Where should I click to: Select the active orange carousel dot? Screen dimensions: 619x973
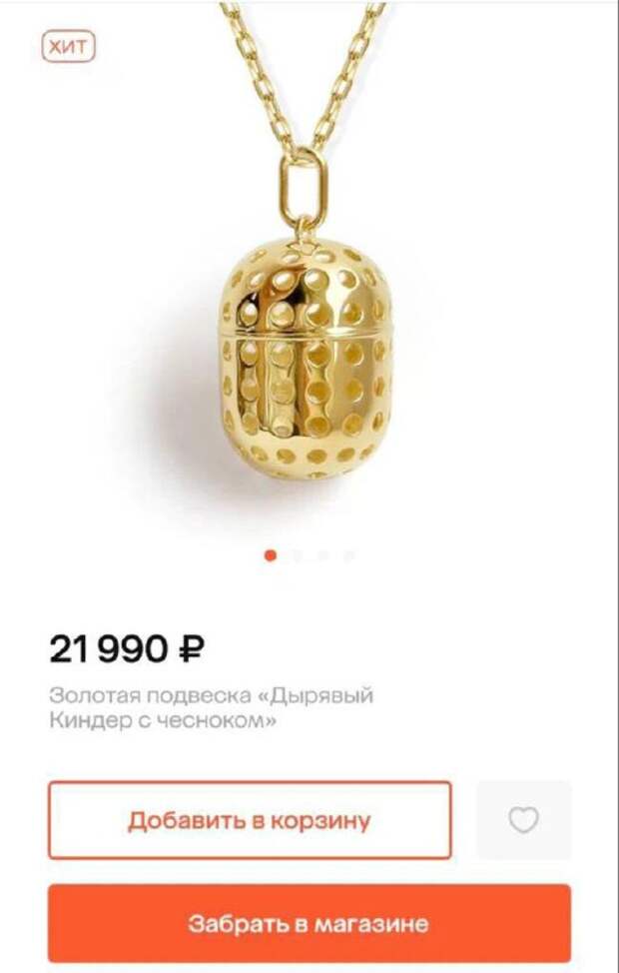coord(271,555)
